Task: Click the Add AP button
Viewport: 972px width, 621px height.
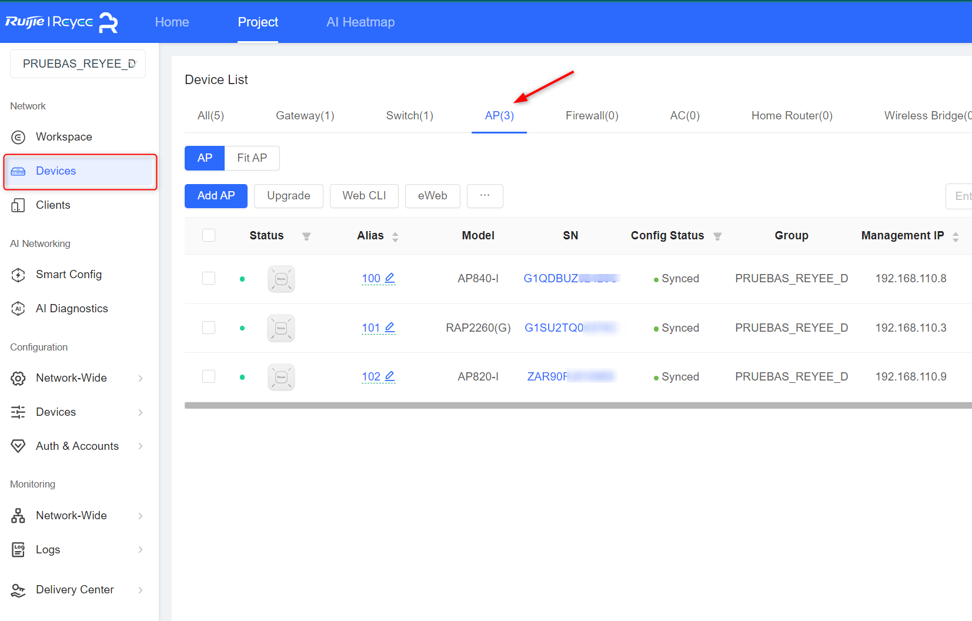Action: point(216,196)
